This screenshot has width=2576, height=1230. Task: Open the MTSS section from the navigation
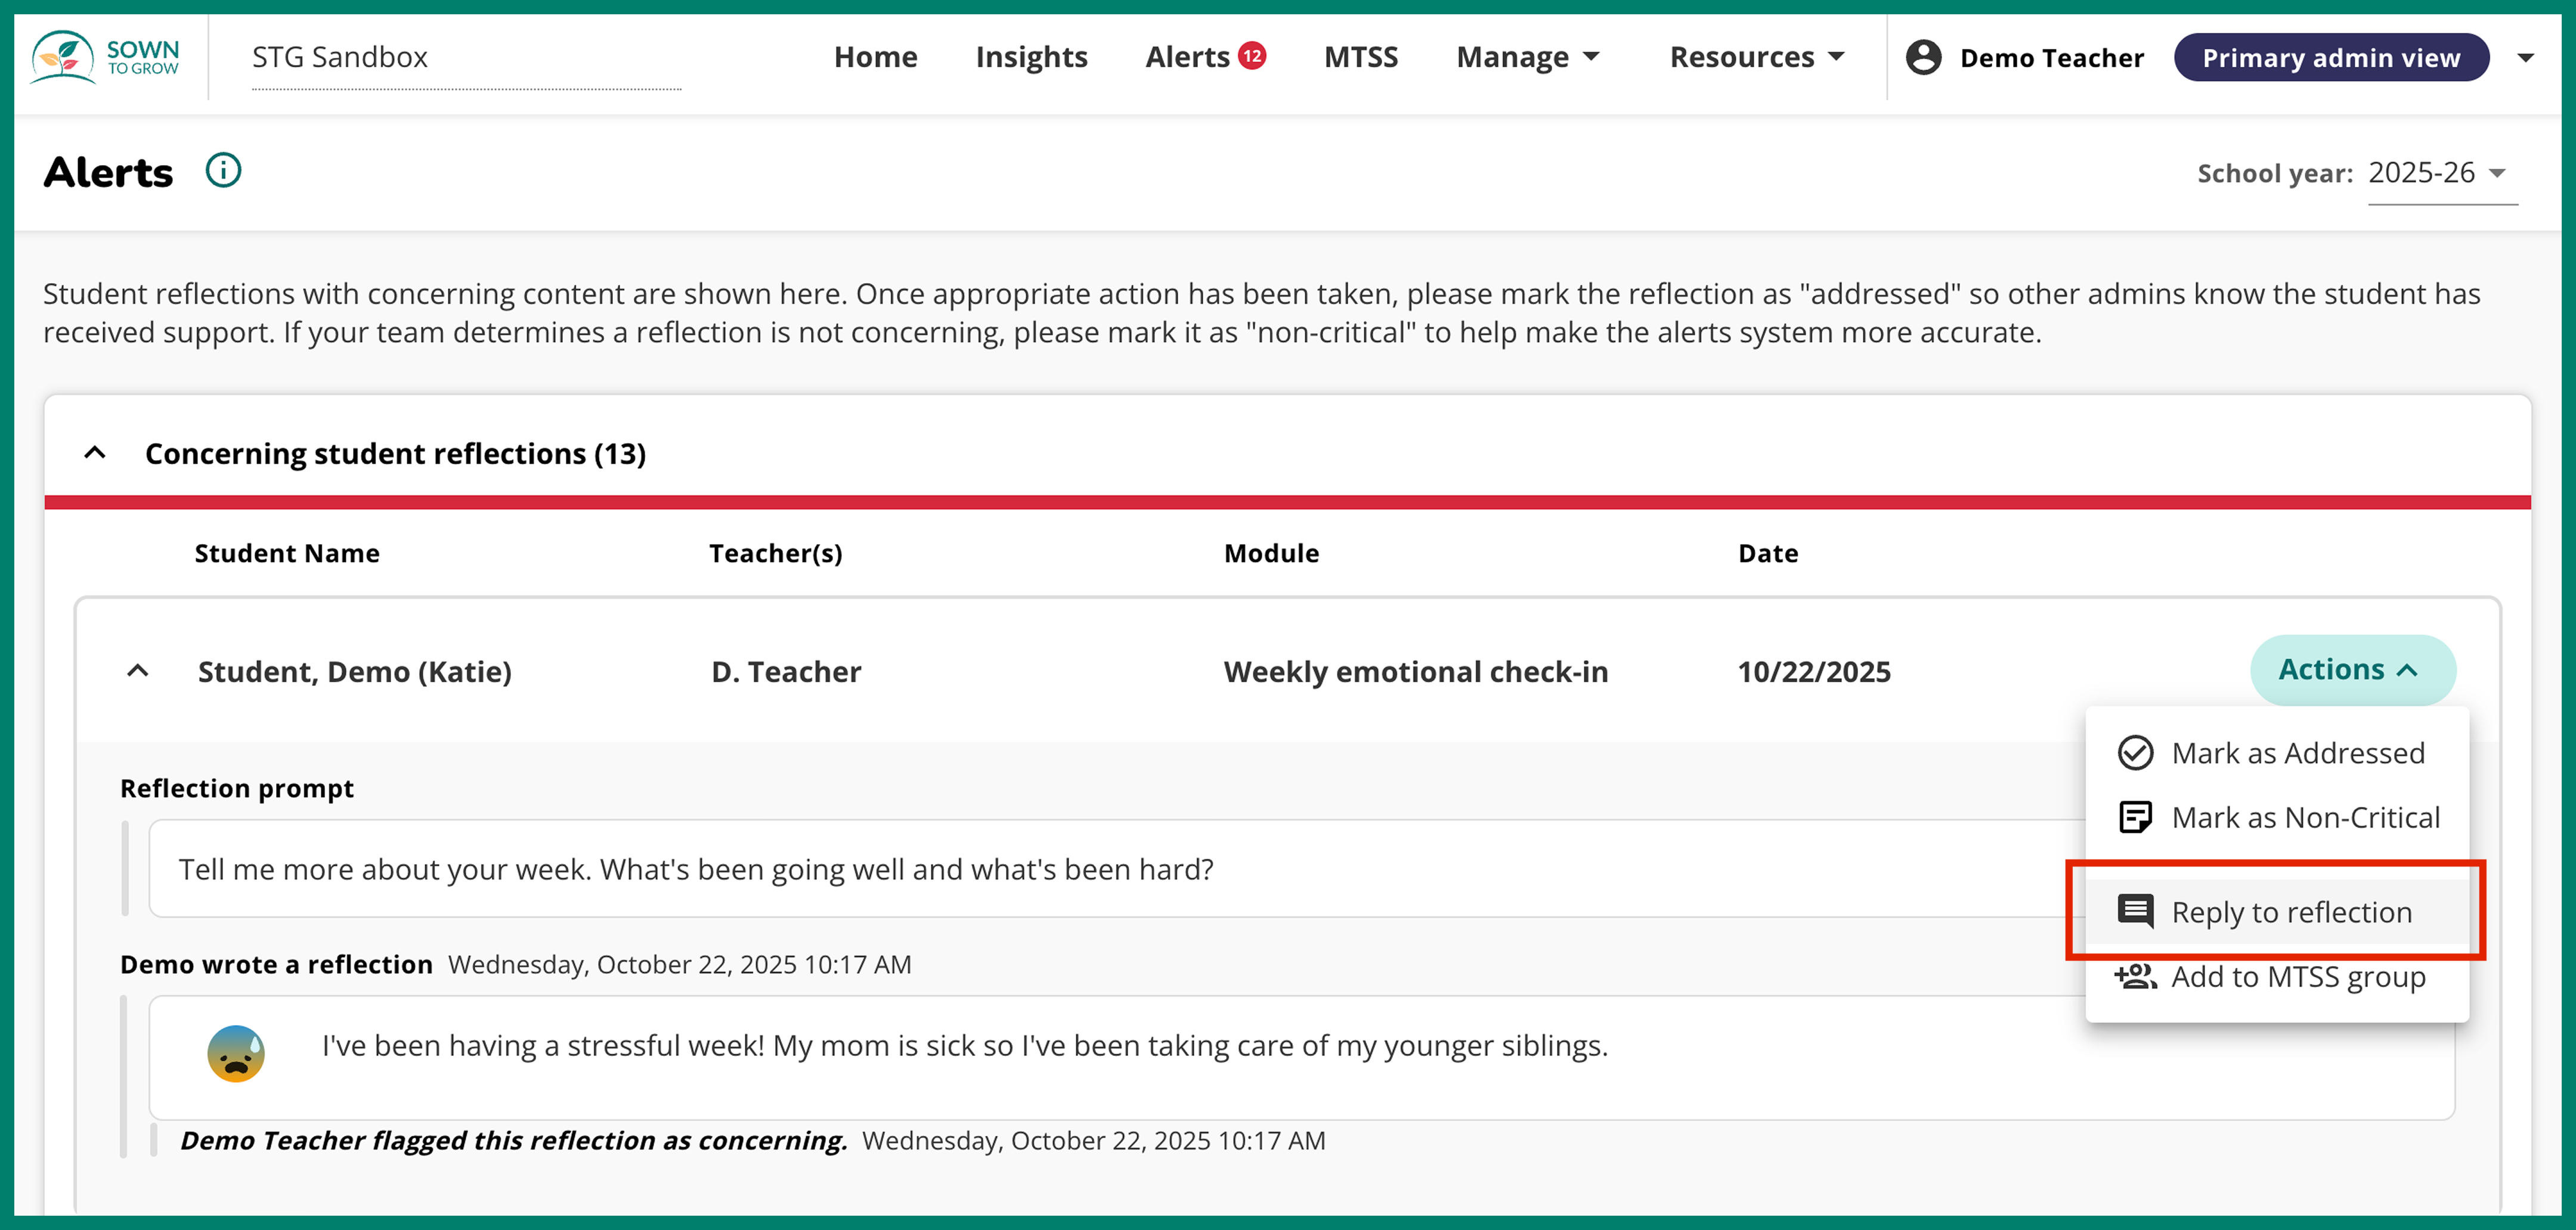pyautogui.click(x=1360, y=57)
